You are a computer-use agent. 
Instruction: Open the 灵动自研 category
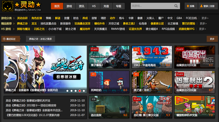[x=22, y=18]
